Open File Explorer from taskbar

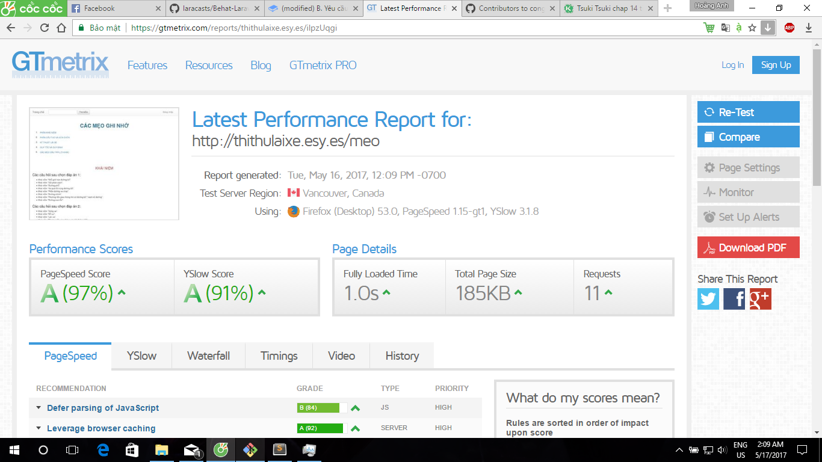(x=162, y=449)
